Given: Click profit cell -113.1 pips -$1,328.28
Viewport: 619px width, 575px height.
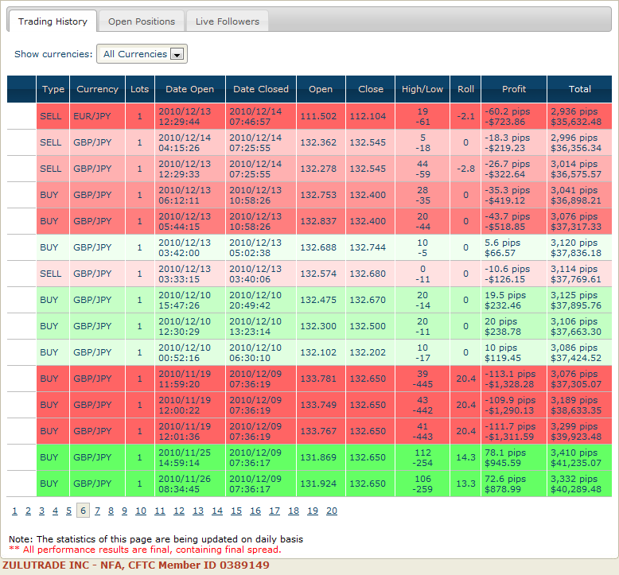Looking at the screenshot, I should 514,379.
